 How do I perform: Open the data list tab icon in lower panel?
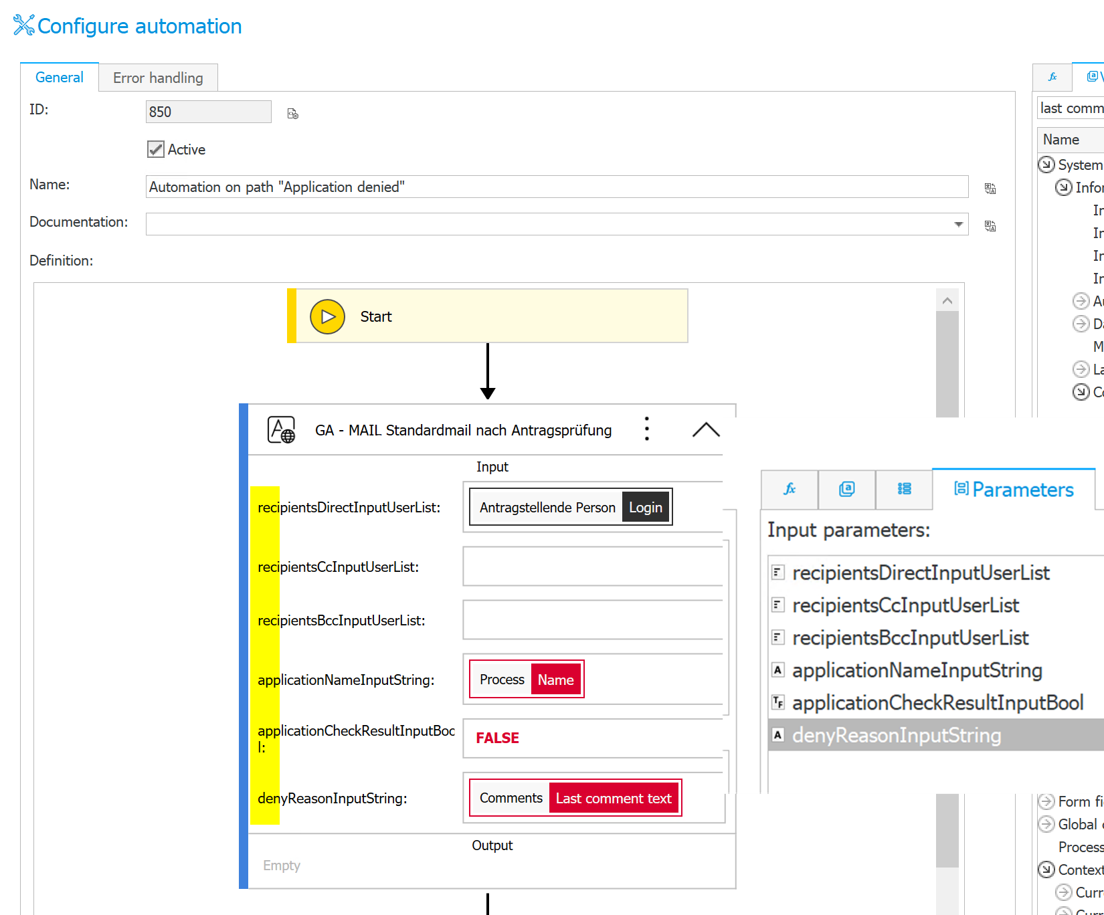[904, 489]
